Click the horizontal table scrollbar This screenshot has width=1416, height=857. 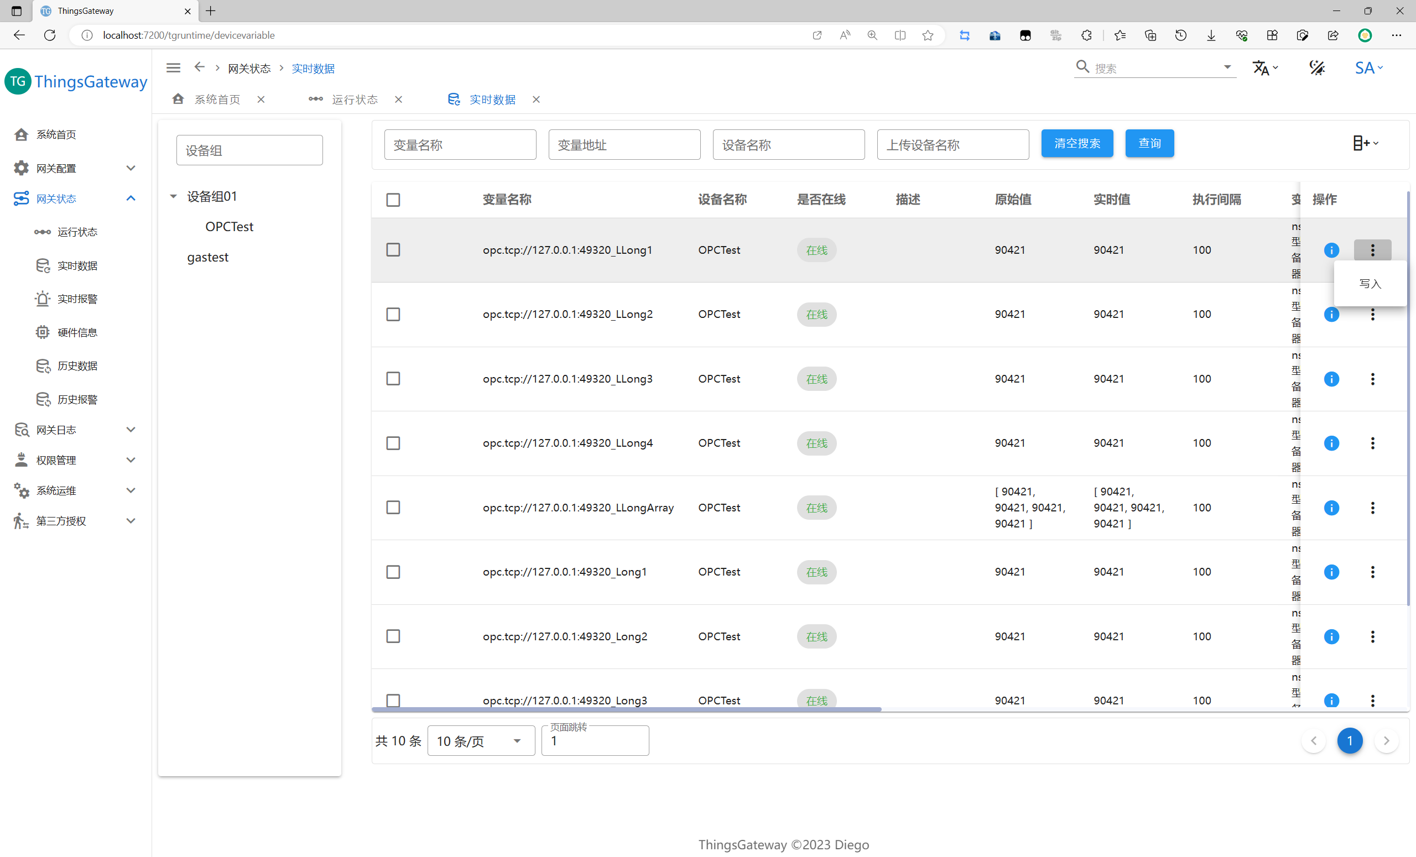[626, 710]
